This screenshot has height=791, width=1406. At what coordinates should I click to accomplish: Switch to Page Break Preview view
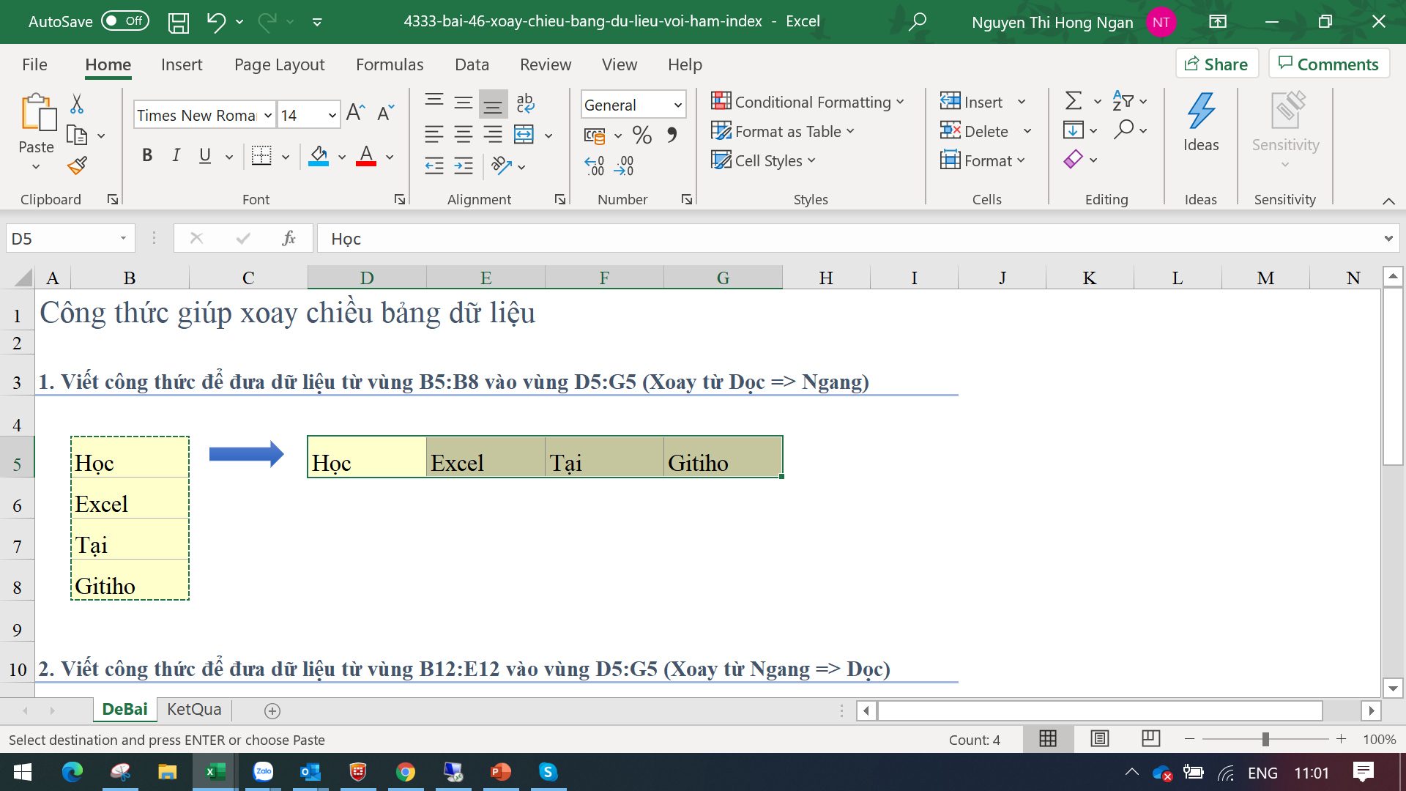[x=1150, y=739]
